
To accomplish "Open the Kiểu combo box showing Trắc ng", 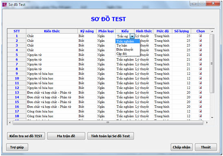I will tap(125, 36).
